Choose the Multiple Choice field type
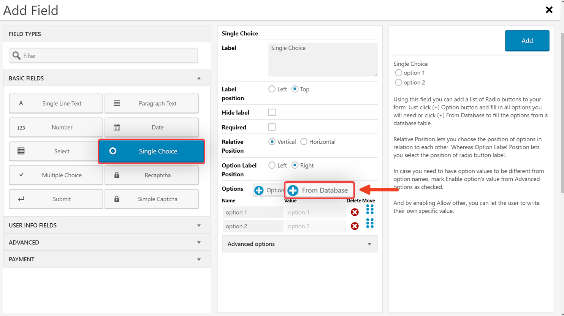Screen dimensions: 564x316 (x=56, y=175)
